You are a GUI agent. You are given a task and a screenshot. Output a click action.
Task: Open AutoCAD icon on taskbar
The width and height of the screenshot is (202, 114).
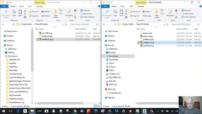(x=145, y=111)
